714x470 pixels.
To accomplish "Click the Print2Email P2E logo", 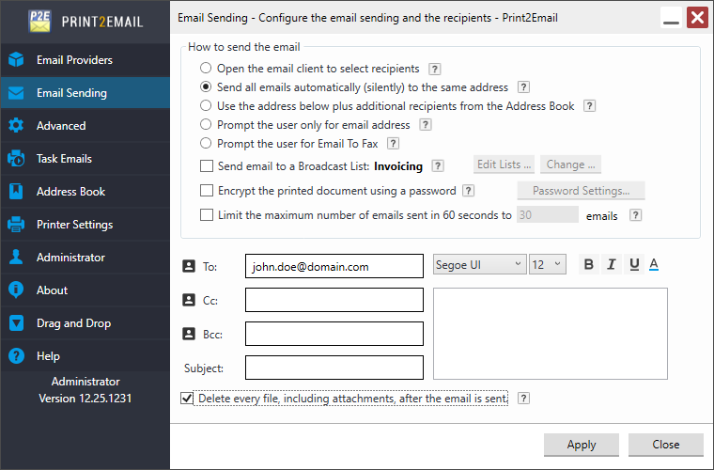I will tap(39, 21).
